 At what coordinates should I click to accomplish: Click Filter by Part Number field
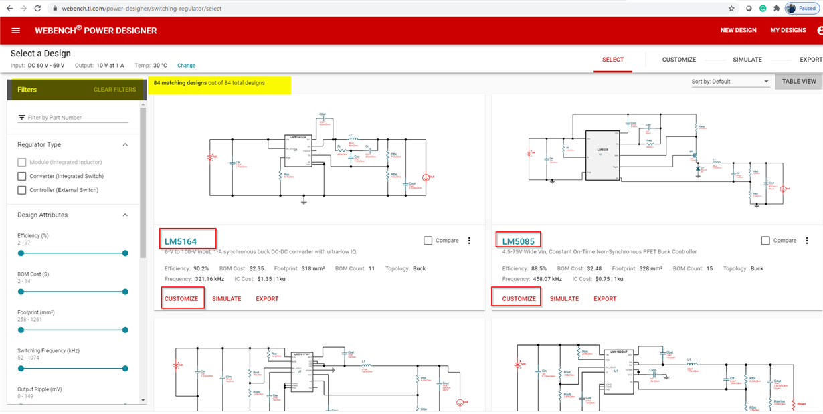point(73,118)
